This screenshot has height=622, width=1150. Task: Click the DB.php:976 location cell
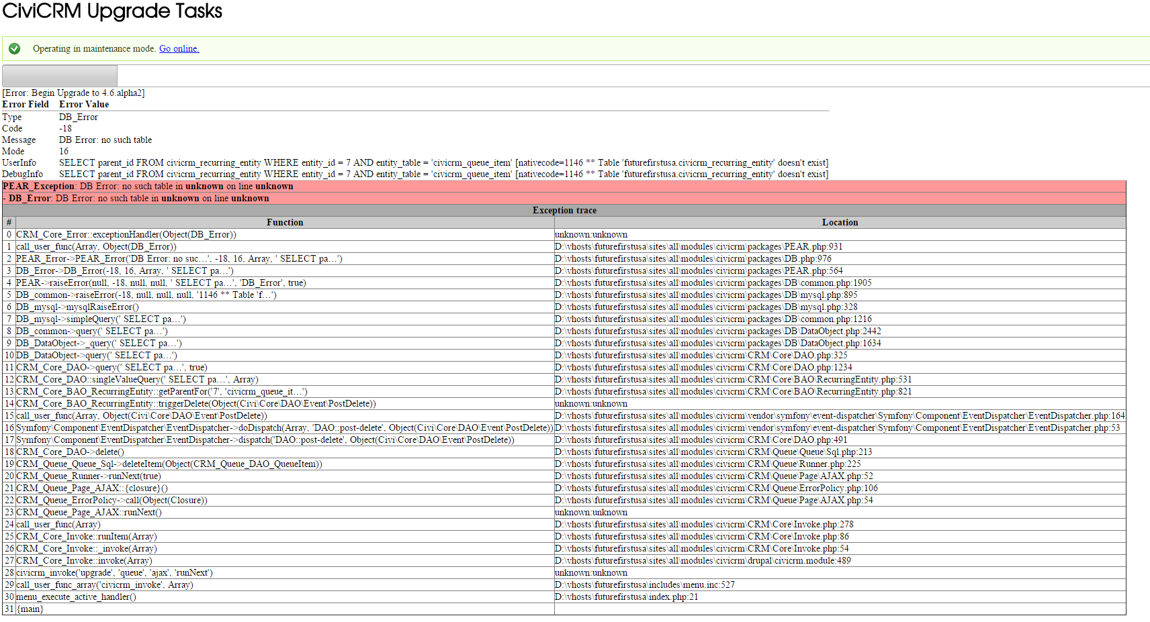(x=840, y=259)
